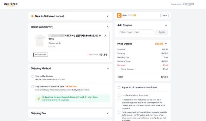Click the Delivered Korea logo in header
This screenshot has width=206, height=121.
tap(188, 4)
